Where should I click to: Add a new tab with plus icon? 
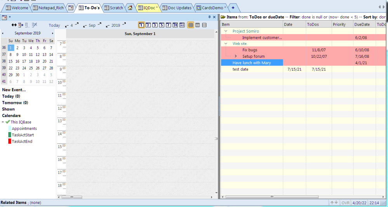[x=233, y=8]
